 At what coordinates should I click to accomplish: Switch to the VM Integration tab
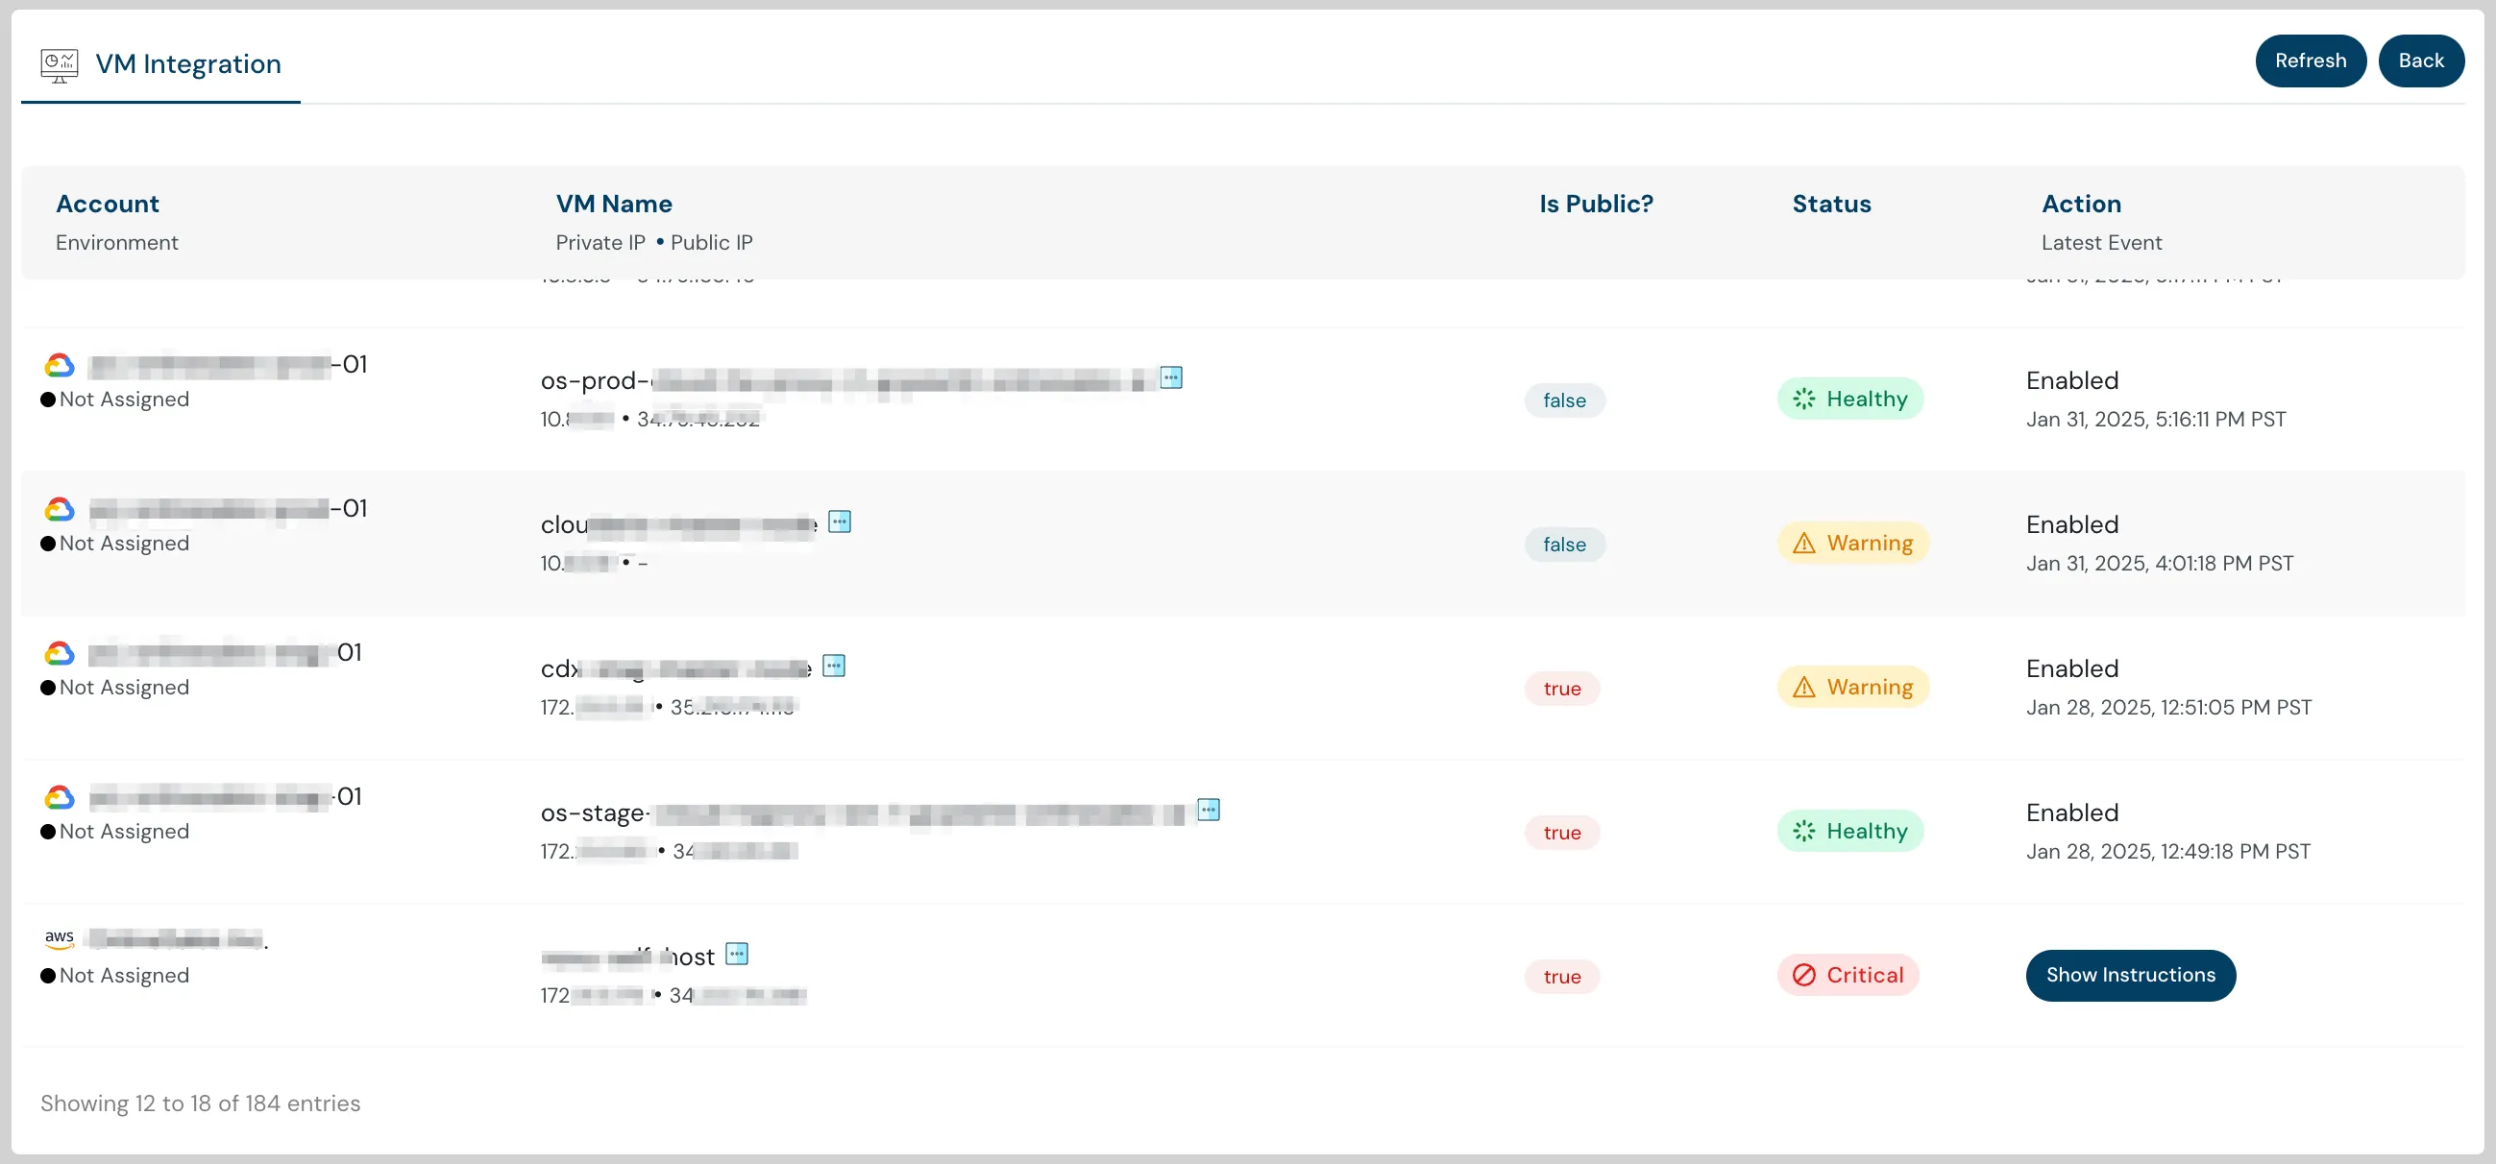(188, 64)
